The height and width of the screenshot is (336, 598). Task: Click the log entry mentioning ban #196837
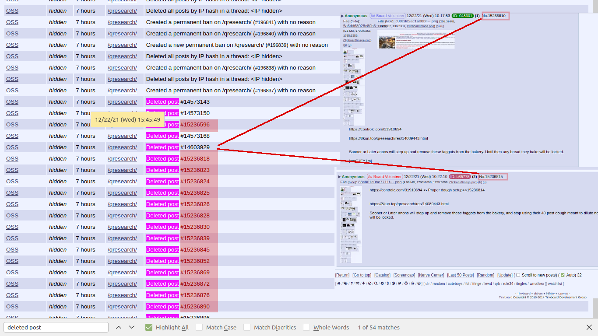click(x=231, y=90)
